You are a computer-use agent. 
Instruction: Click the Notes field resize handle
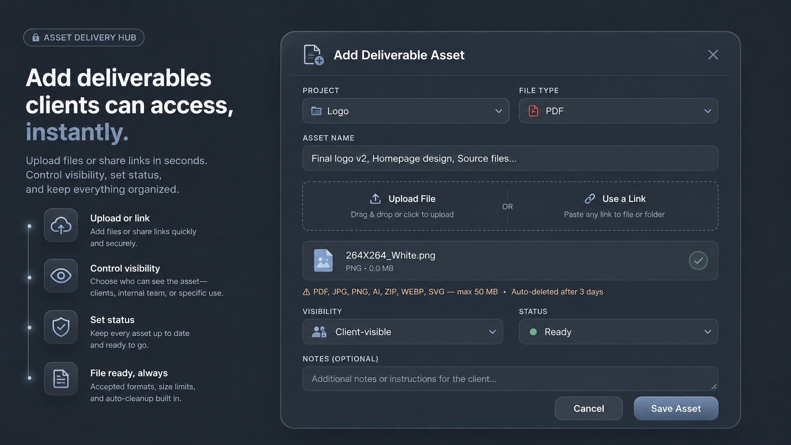pyautogui.click(x=714, y=386)
